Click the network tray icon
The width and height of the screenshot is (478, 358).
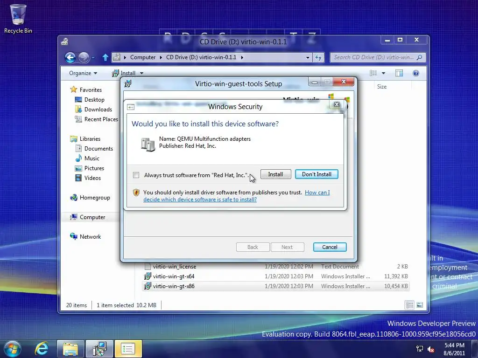[420, 349]
